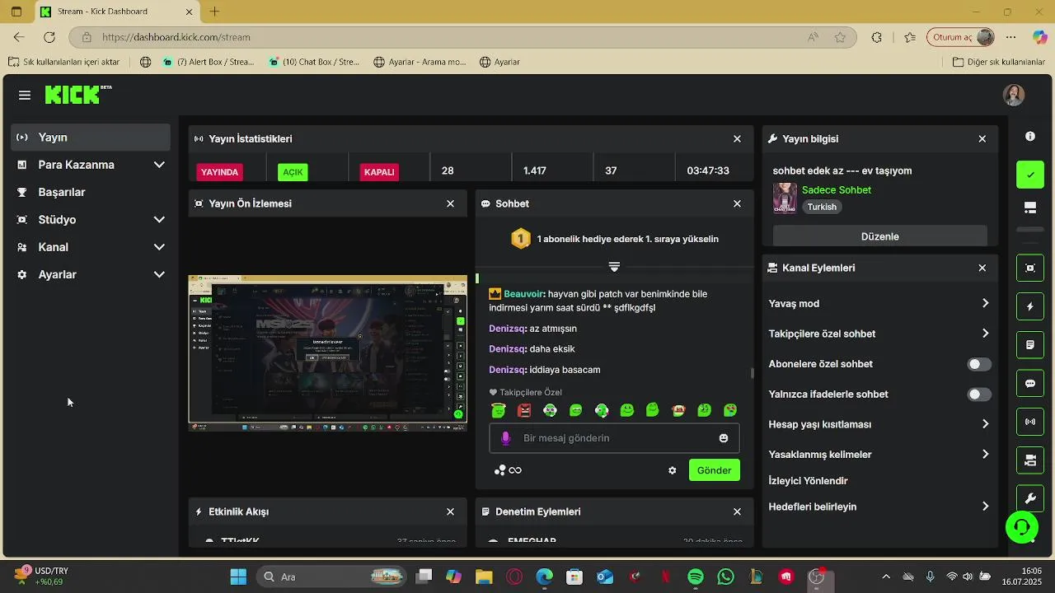Insert the heart-eyes green emote
Viewport: 1055px width, 593px height.
(730, 410)
